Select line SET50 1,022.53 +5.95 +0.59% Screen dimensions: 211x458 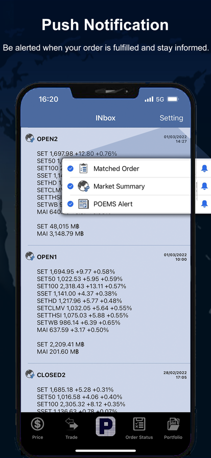pyautogui.click(x=80, y=279)
